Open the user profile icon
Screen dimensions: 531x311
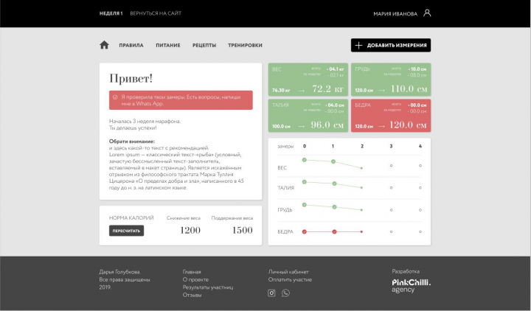427,13
